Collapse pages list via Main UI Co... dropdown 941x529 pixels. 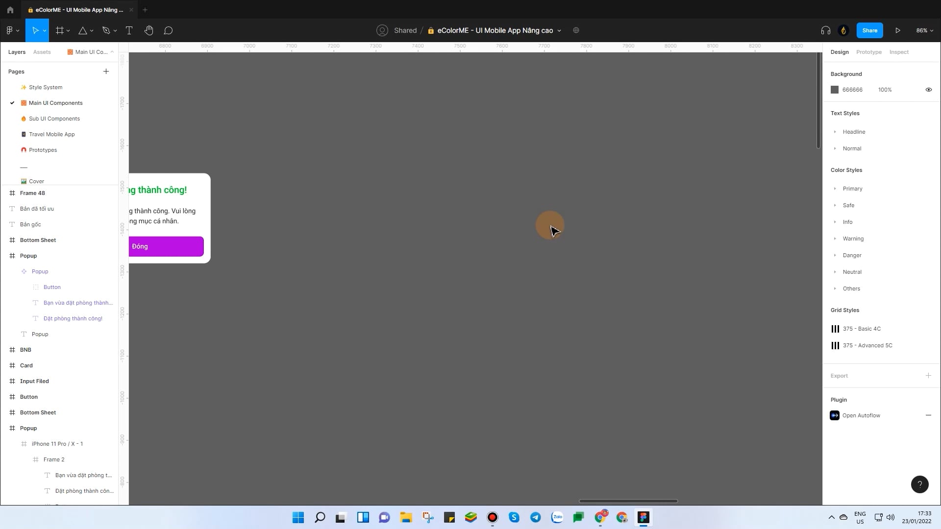(x=91, y=52)
